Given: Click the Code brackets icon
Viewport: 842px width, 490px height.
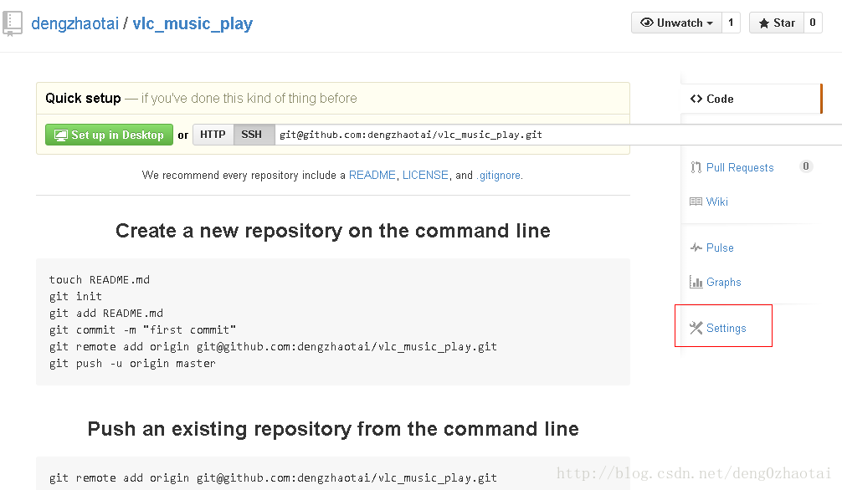Looking at the screenshot, I should 696,99.
